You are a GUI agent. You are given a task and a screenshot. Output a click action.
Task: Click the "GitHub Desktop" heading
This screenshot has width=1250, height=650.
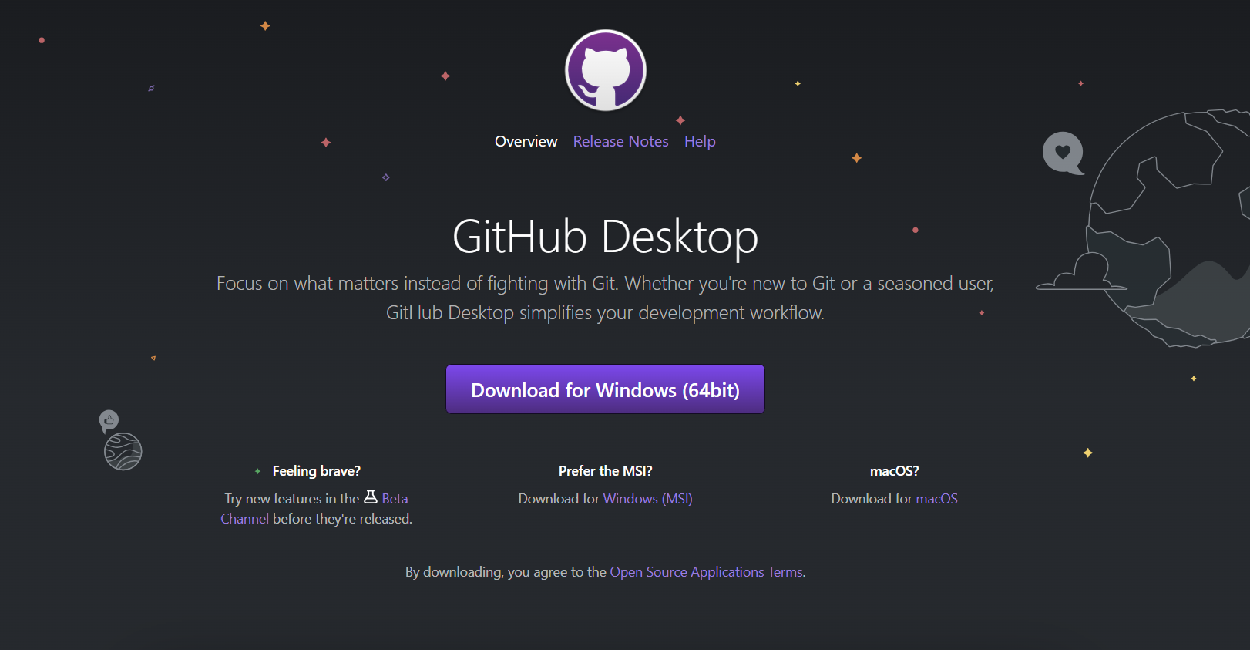point(605,236)
